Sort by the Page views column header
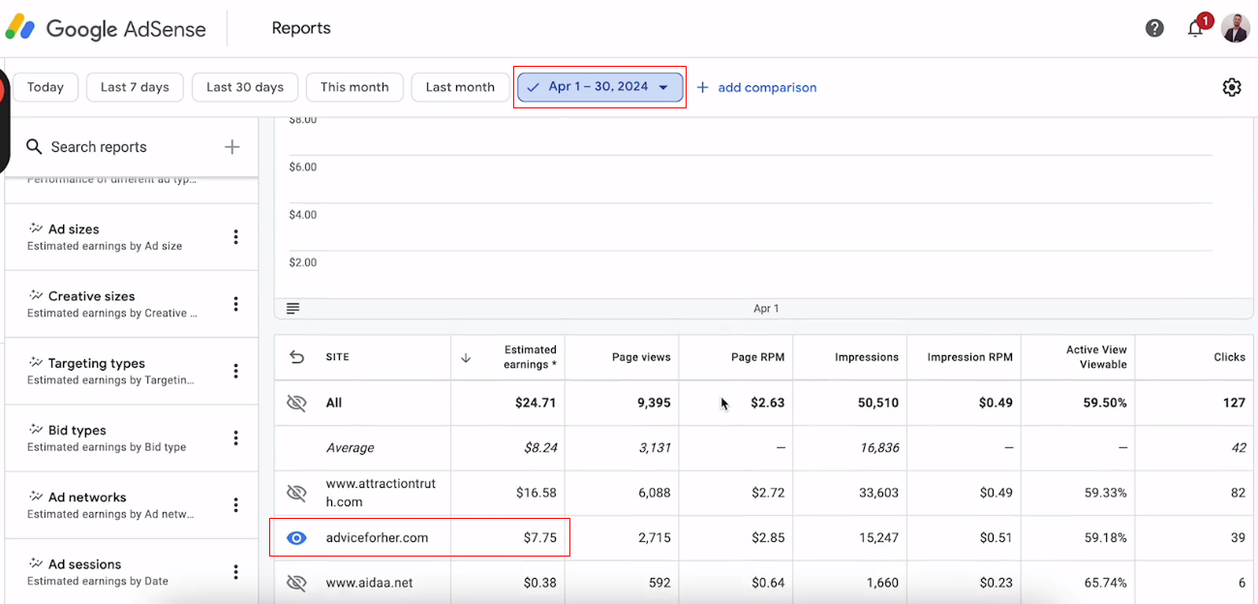Image resolution: width=1258 pixels, height=604 pixels. click(641, 357)
